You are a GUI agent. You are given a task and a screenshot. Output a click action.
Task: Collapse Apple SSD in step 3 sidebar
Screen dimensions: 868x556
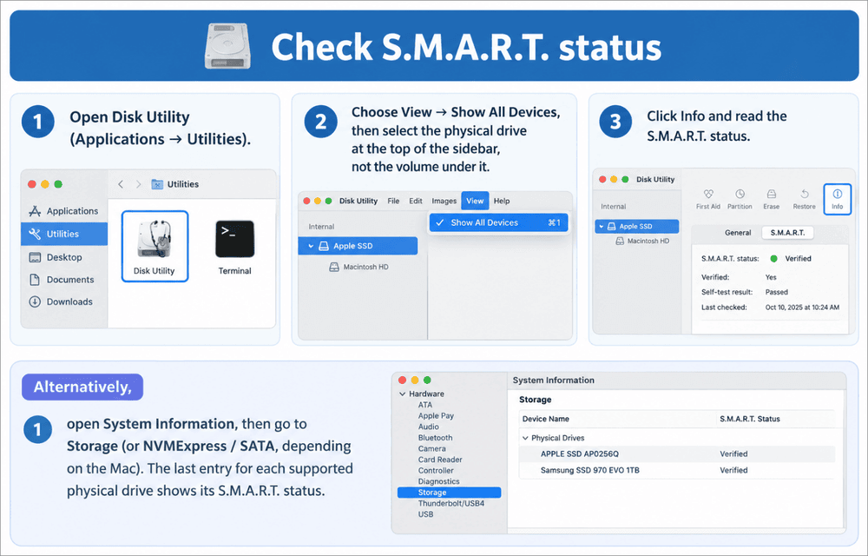point(602,227)
